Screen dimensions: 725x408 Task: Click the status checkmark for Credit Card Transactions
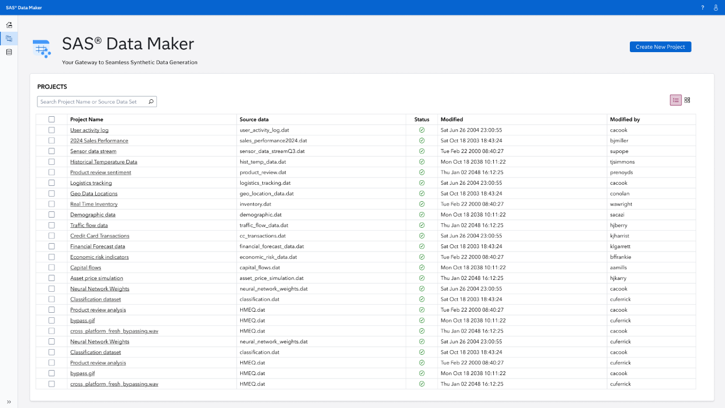pyautogui.click(x=422, y=236)
